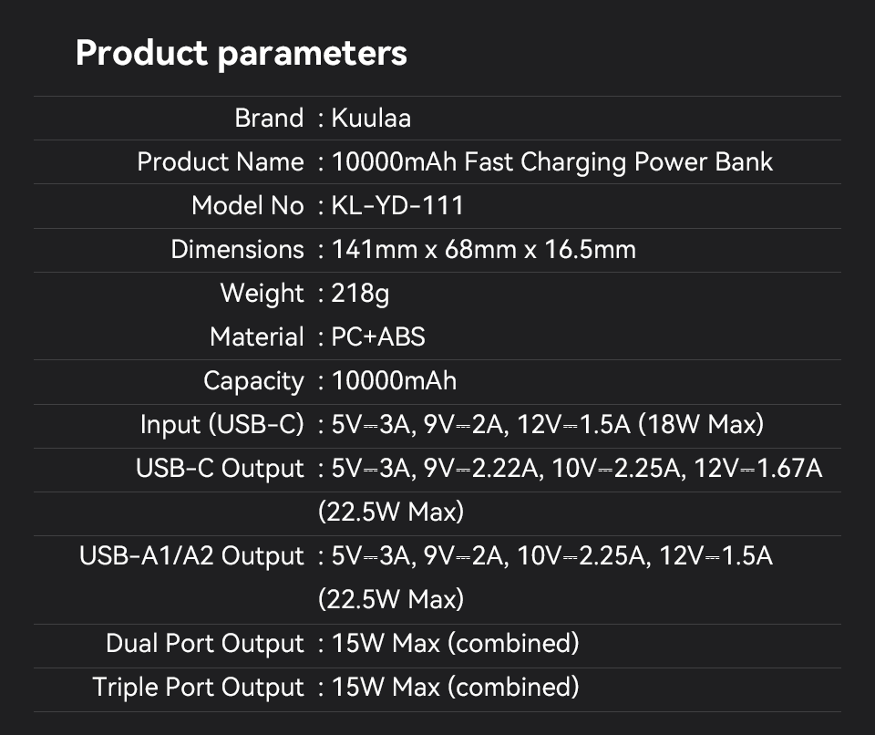The image size is (875, 735).
Task: Select the 141mm x 68mm x 16.5mm value
Action: click(x=484, y=249)
